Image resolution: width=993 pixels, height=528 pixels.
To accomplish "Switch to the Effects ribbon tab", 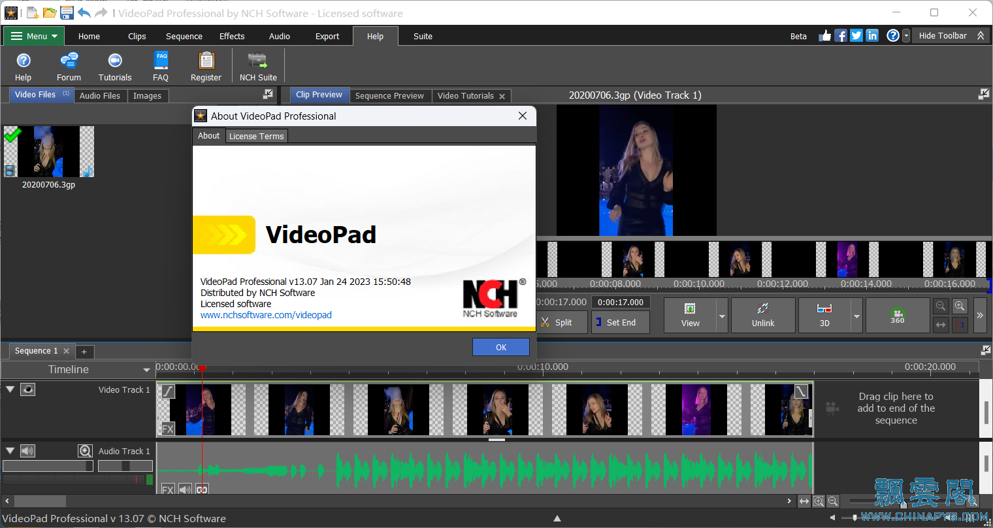I will point(232,36).
